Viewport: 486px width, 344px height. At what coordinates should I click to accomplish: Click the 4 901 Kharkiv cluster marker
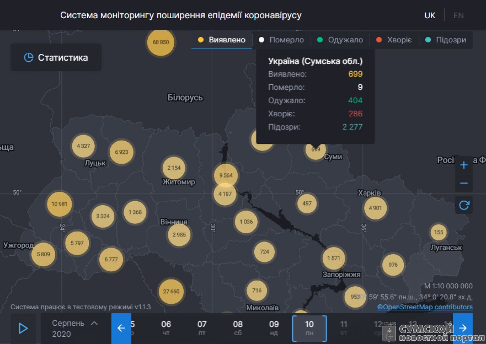pyautogui.click(x=375, y=208)
